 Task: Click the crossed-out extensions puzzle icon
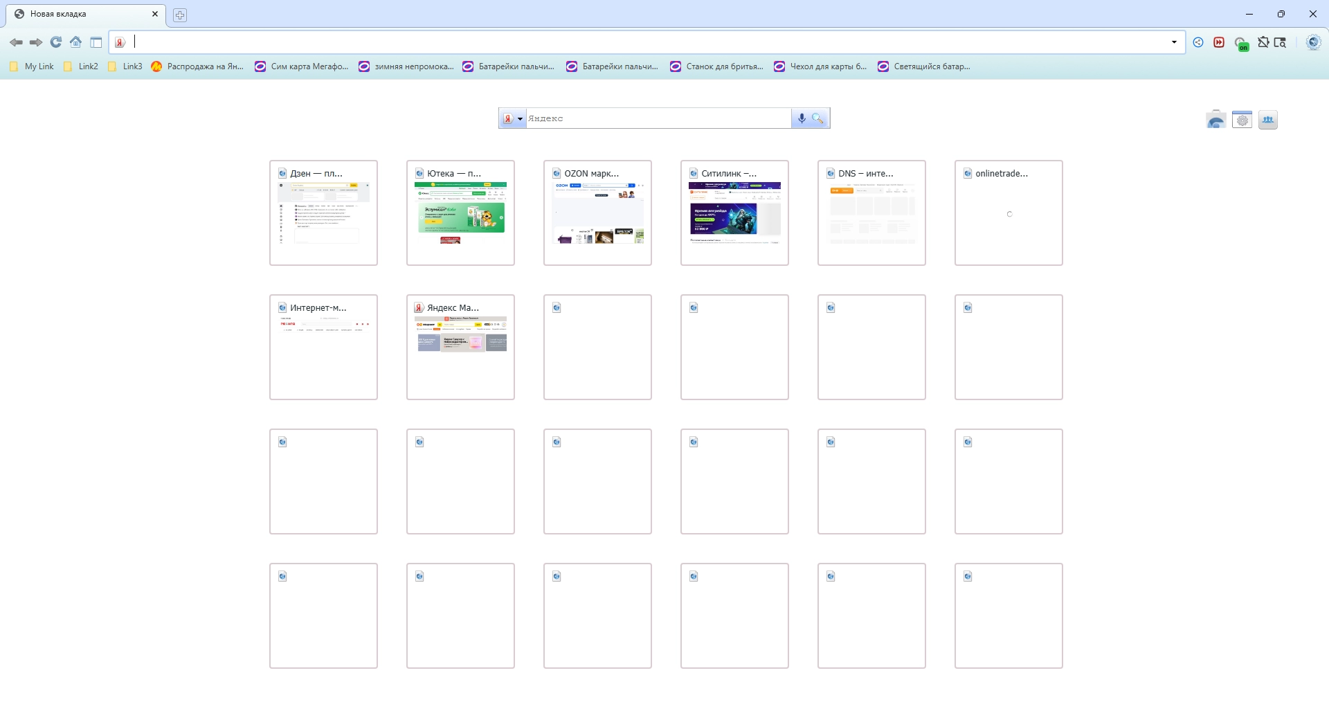pyautogui.click(x=1263, y=42)
